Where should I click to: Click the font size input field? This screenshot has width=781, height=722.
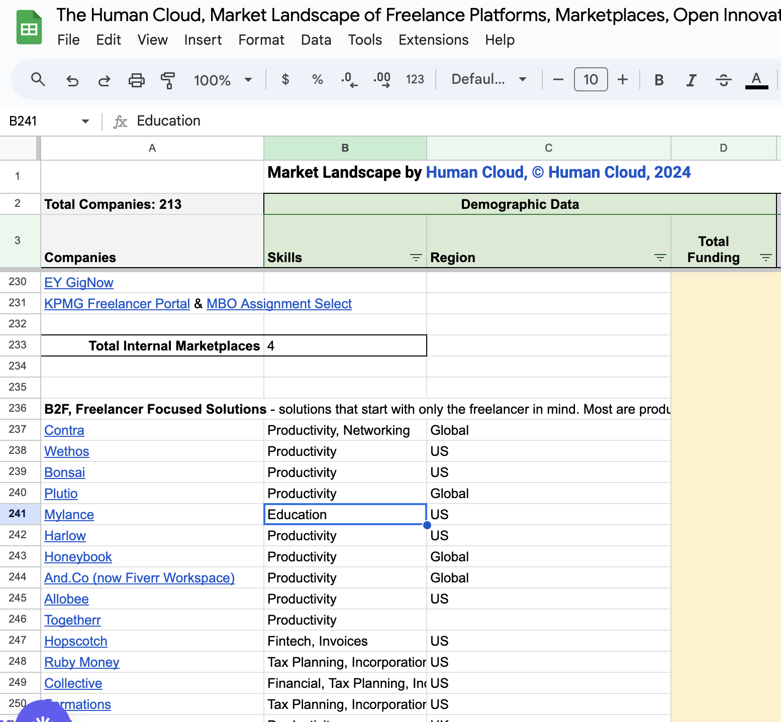pyautogui.click(x=591, y=79)
